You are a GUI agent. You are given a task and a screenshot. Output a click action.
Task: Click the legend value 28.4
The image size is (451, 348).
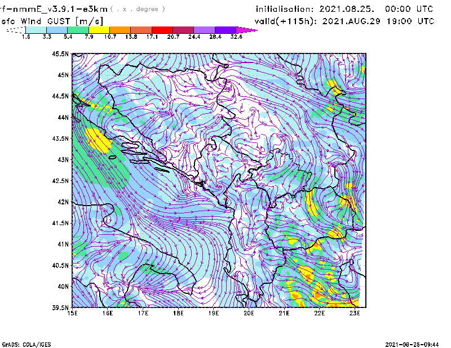click(x=215, y=37)
